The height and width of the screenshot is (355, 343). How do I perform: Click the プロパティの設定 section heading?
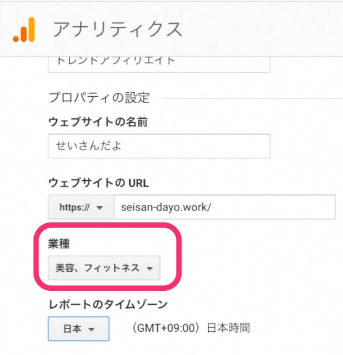99,97
